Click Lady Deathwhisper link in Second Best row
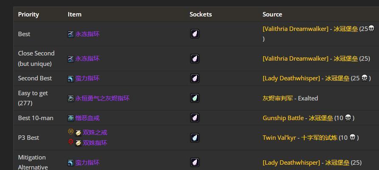 pos(291,78)
